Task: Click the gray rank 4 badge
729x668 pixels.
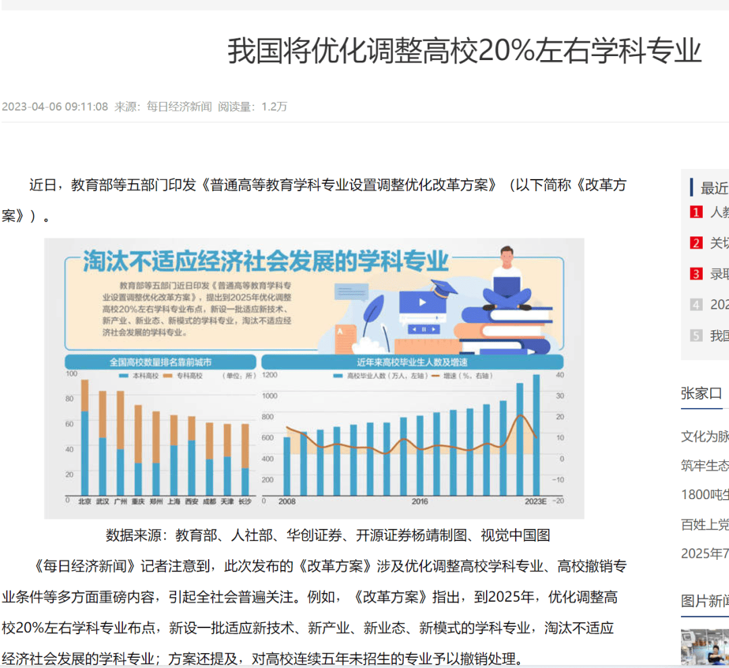Action: point(696,305)
